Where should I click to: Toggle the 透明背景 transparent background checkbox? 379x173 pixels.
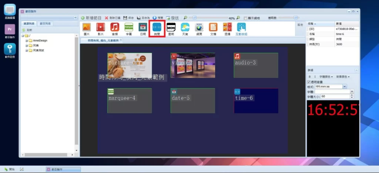pos(309,82)
